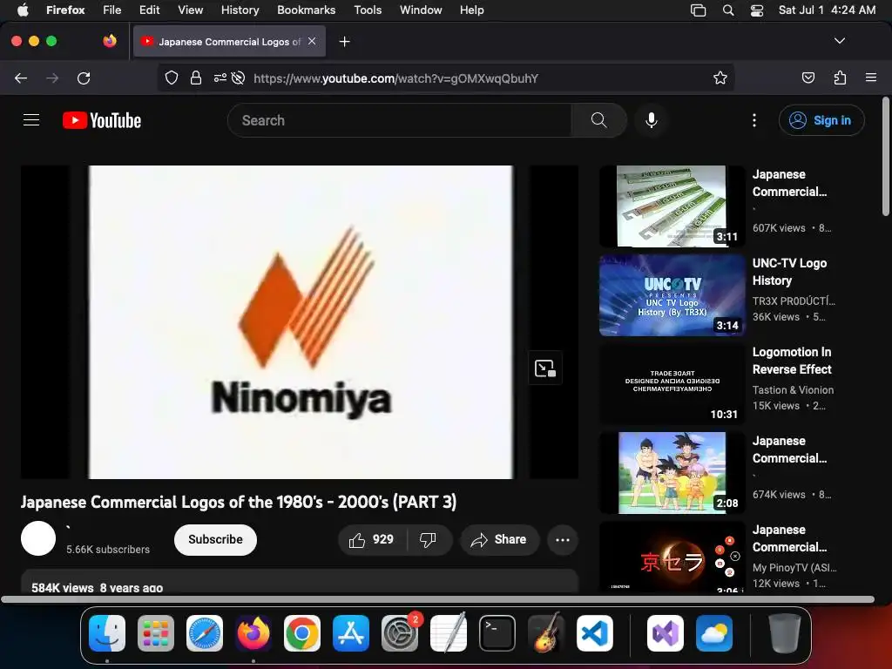Reload the page in Firefox
892x669 pixels.
pos(84,78)
